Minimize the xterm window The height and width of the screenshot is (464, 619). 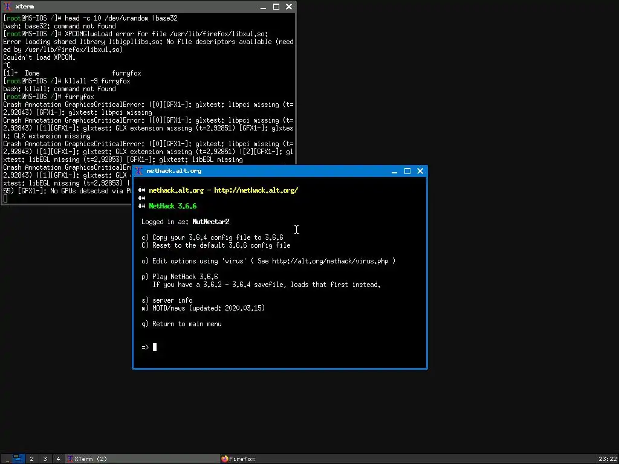pyautogui.click(x=264, y=7)
